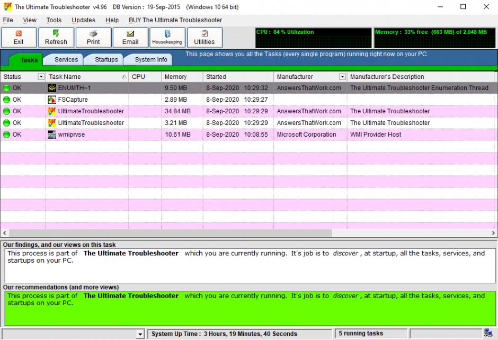The height and width of the screenshot is (340, 498).
Task: Select the FSCapture task name
Action: click(x=73, y=100)
